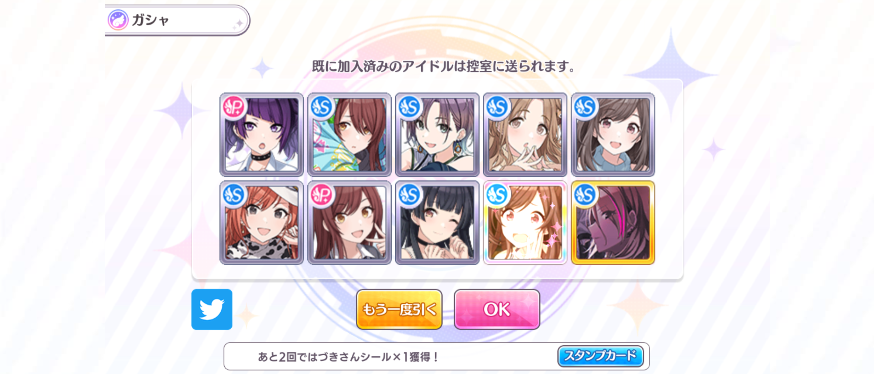Share gacha results via Twitter icon

212,309
